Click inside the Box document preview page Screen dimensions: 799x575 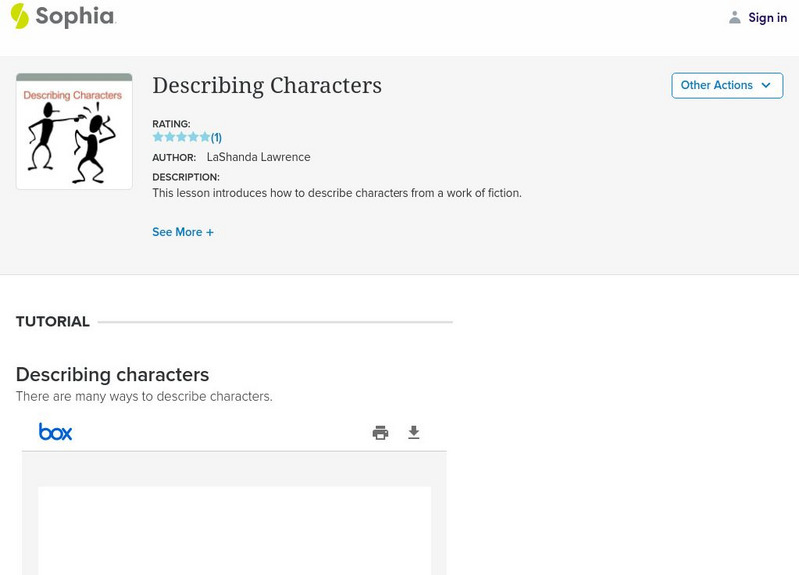(x=235, y=529)
